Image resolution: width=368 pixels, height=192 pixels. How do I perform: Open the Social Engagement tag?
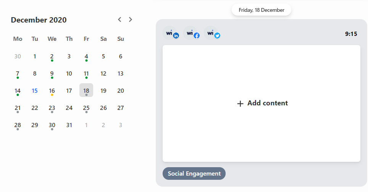[194, 173]
